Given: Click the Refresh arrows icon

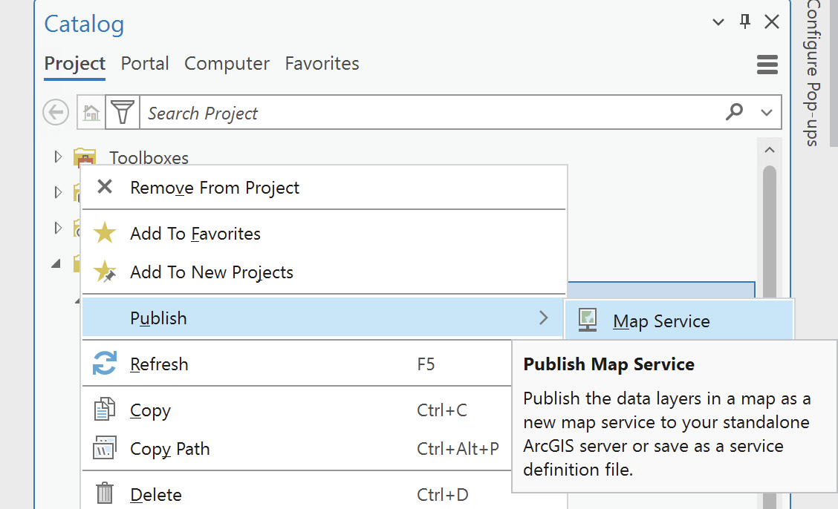Looking at the screenshot, I should tap(105, 364).
